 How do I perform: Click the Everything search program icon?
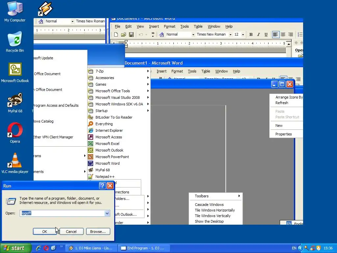(91, 124)
